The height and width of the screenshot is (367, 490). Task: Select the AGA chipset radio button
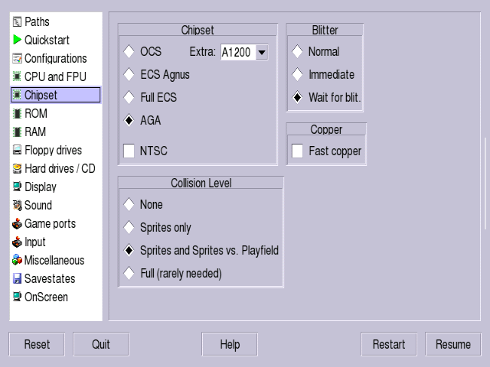(x=129, y=120)
